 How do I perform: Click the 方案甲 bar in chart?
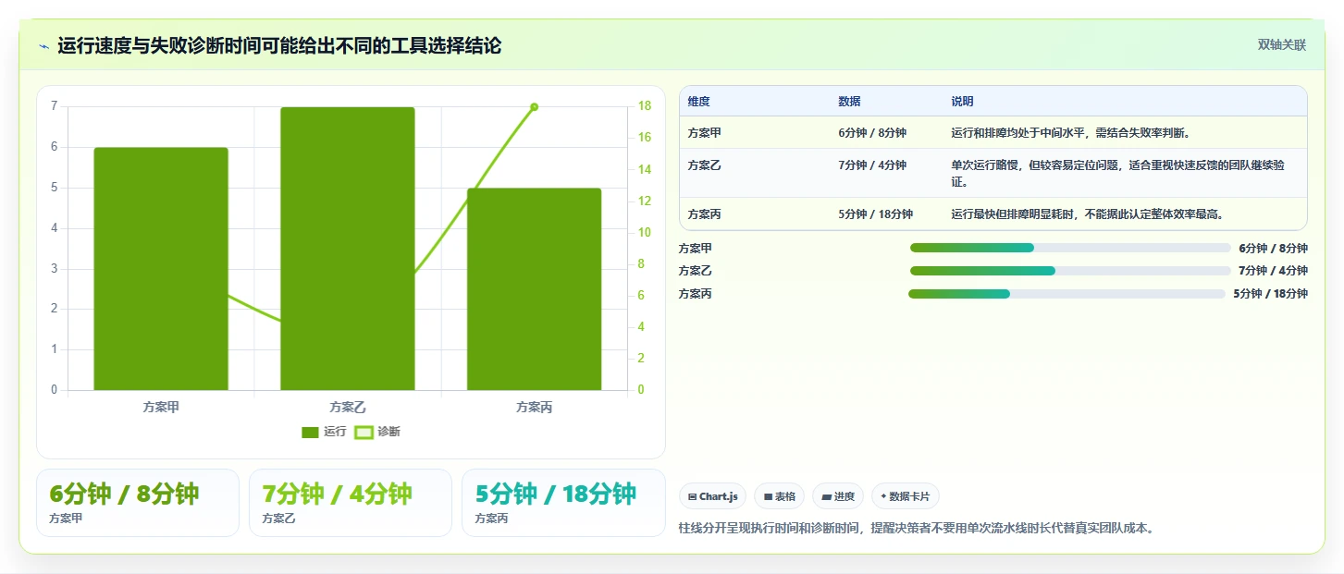pos(161,268)
